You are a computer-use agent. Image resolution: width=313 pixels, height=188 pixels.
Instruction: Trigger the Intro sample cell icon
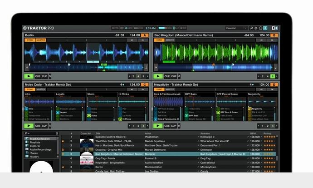26,109
